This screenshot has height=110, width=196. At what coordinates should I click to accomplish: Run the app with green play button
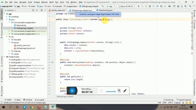[x=139, y=6]
